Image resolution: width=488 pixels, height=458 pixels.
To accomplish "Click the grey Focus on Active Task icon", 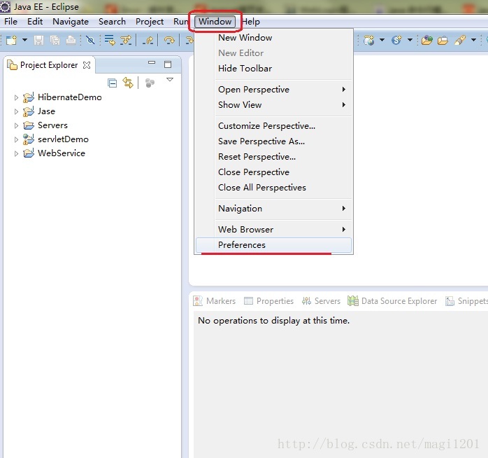I will coord(150,83).
